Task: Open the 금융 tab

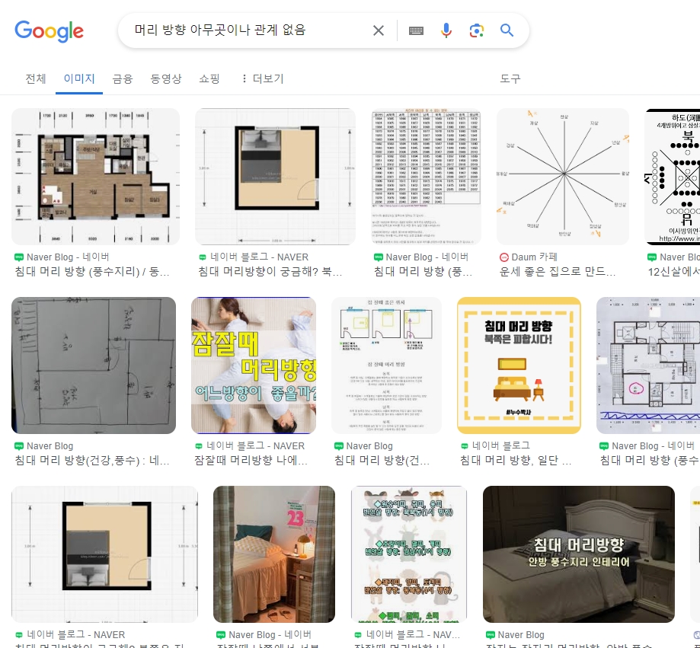Action: click(x=123, y=78)
